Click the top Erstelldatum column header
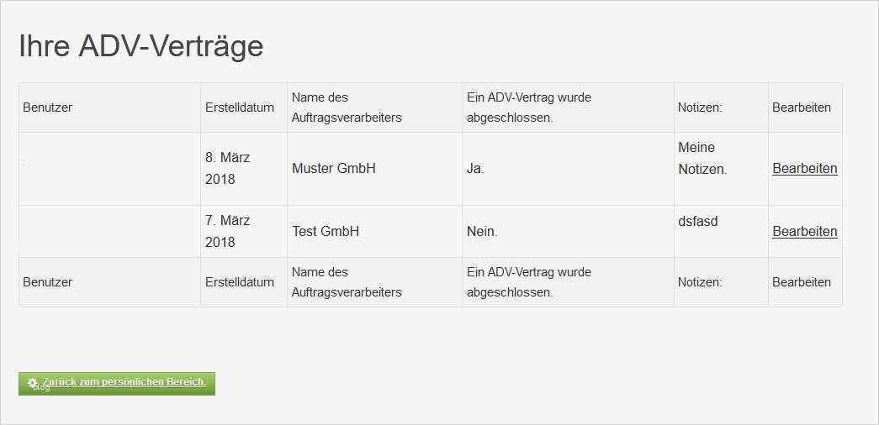The width and height of the screenshot is (879, 425). 240,108
